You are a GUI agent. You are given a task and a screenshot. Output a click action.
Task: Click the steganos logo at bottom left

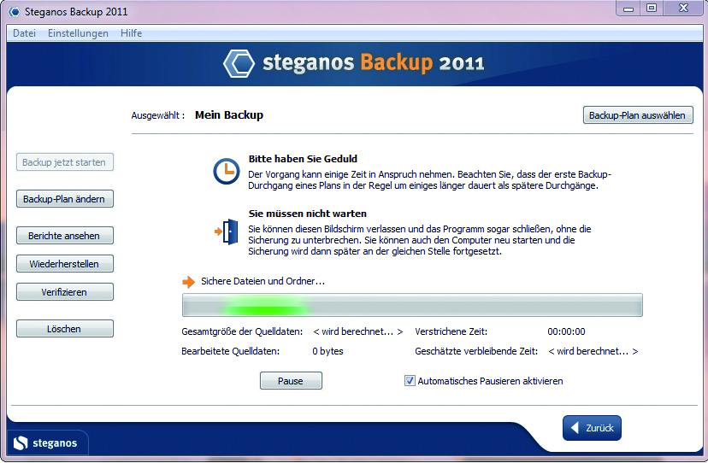click(x=45, y=443)
